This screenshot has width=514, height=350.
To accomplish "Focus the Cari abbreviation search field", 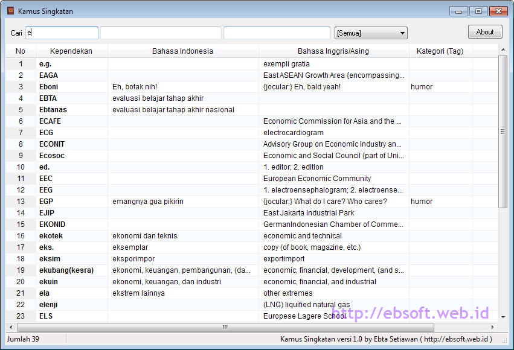I will [x=62, y=33].
